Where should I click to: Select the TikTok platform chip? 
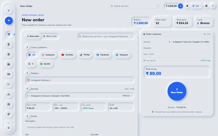click(85, 55)
